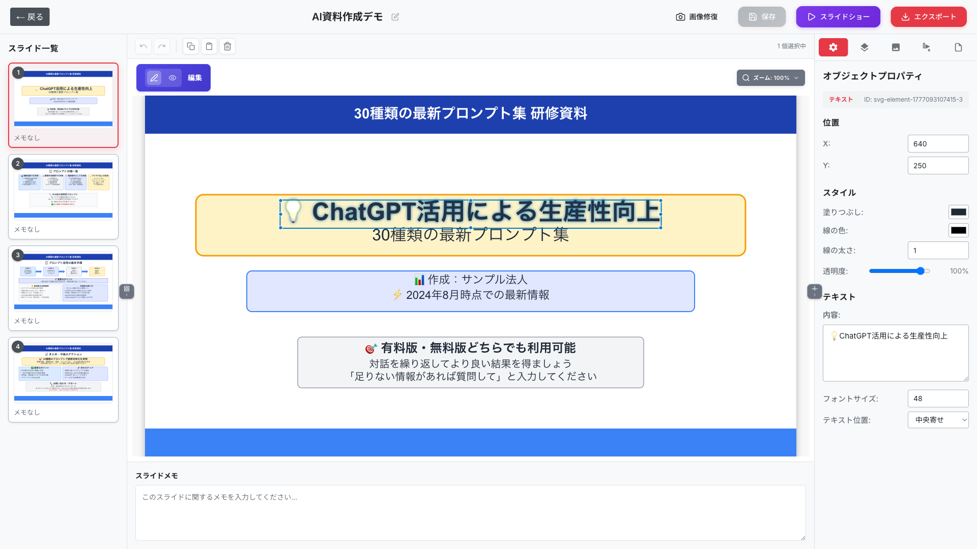
Task: Open the layers panel tab
Action: coord(865,47)
